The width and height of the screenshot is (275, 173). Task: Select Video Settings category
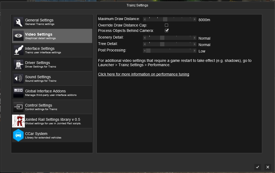click(x=52, y=36)
